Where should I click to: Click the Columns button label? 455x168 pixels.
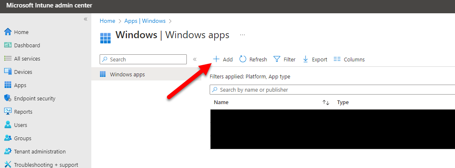pos(354,59)
